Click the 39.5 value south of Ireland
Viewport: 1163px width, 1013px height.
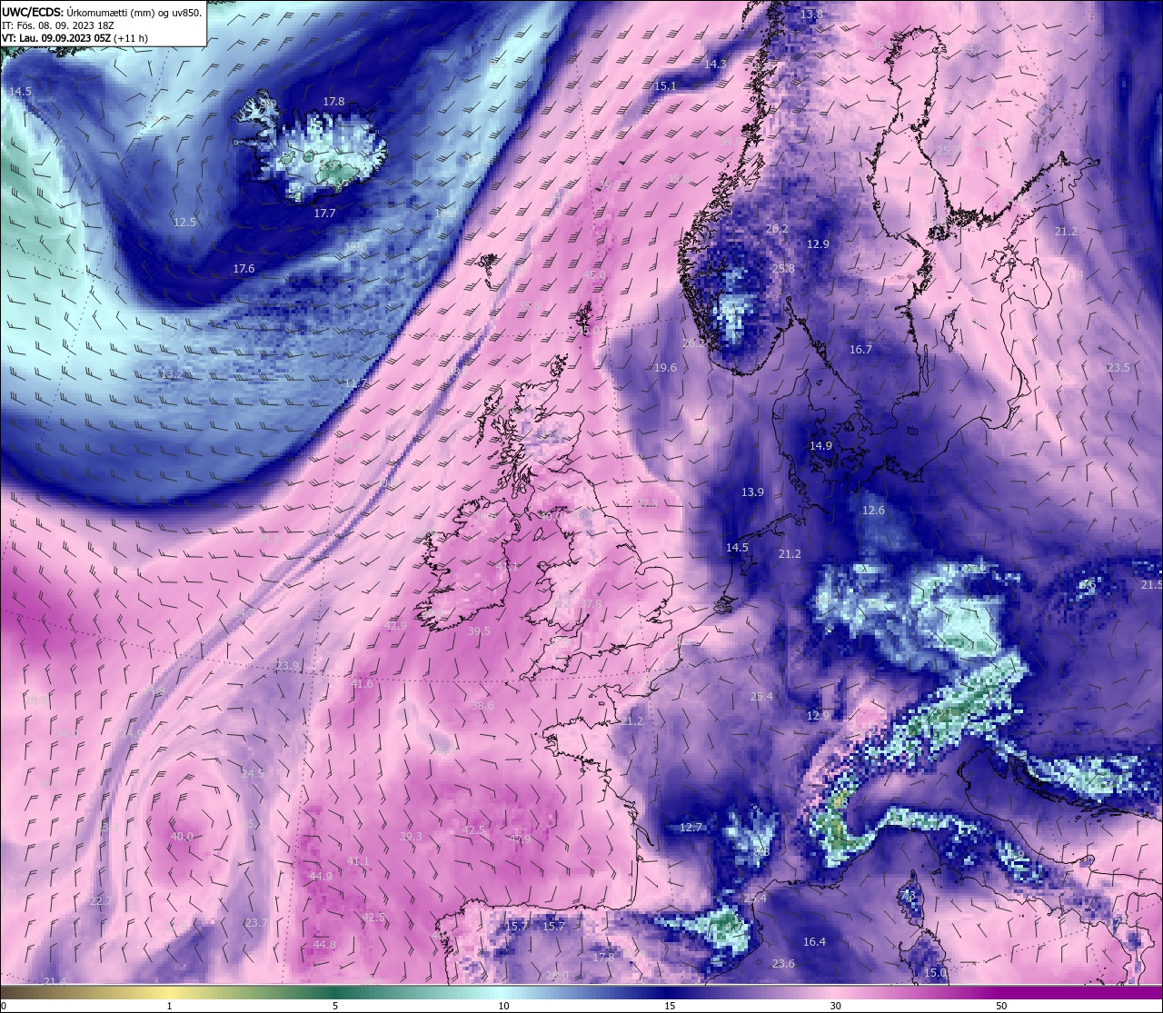[479, 631]
